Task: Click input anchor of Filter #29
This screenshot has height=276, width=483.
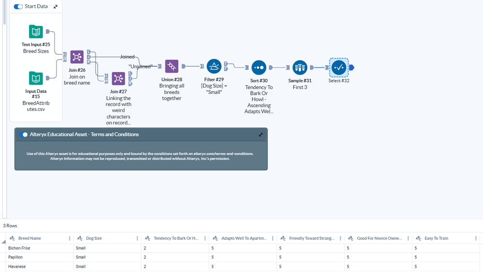Action: pos(202,66)
